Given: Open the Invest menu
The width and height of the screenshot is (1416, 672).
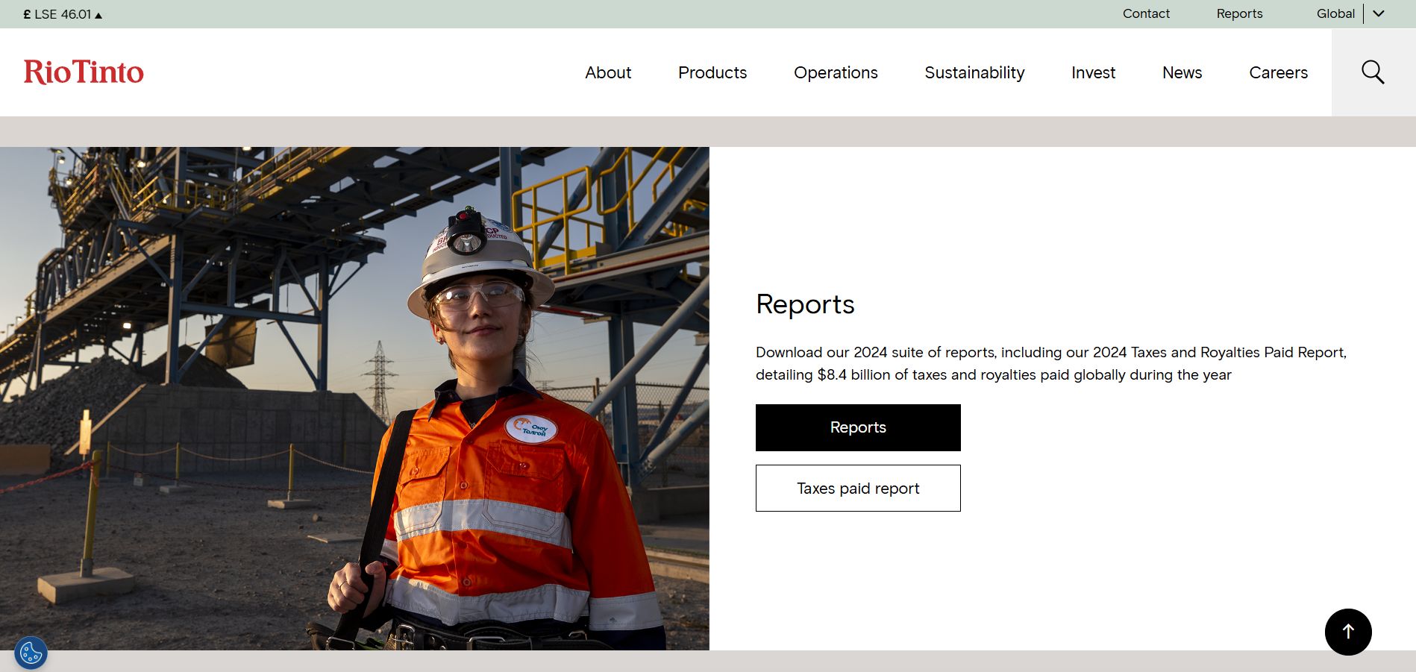Looking at the screenshot, I should [x=1093, y=72].
